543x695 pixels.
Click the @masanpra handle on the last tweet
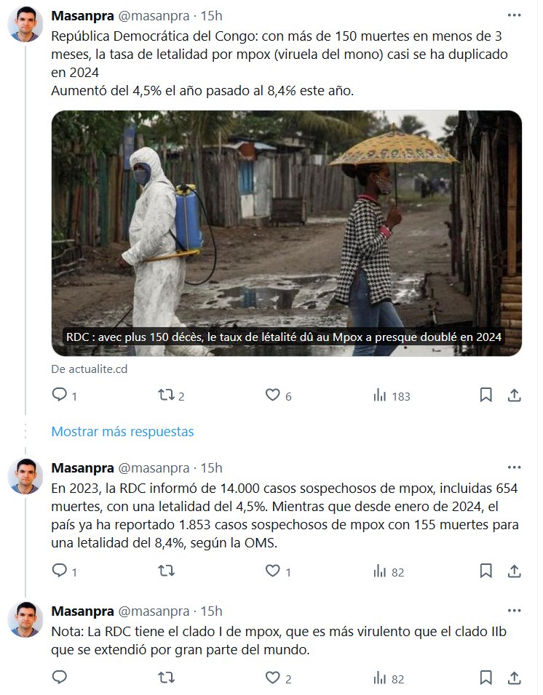(x=153, y=611)
